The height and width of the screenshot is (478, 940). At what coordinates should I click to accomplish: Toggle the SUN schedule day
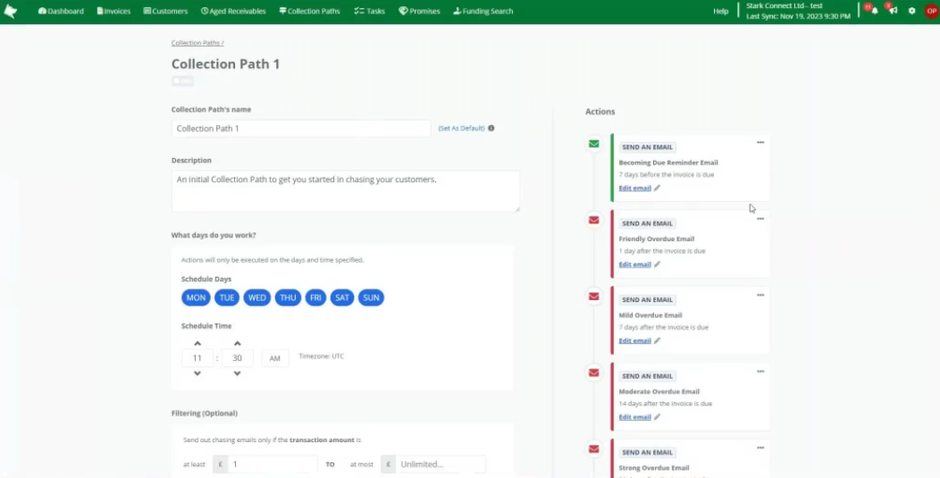(371, 298)
